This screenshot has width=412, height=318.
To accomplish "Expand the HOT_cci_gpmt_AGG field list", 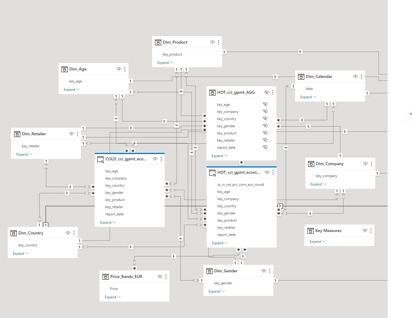I will [x=220, y=156].
